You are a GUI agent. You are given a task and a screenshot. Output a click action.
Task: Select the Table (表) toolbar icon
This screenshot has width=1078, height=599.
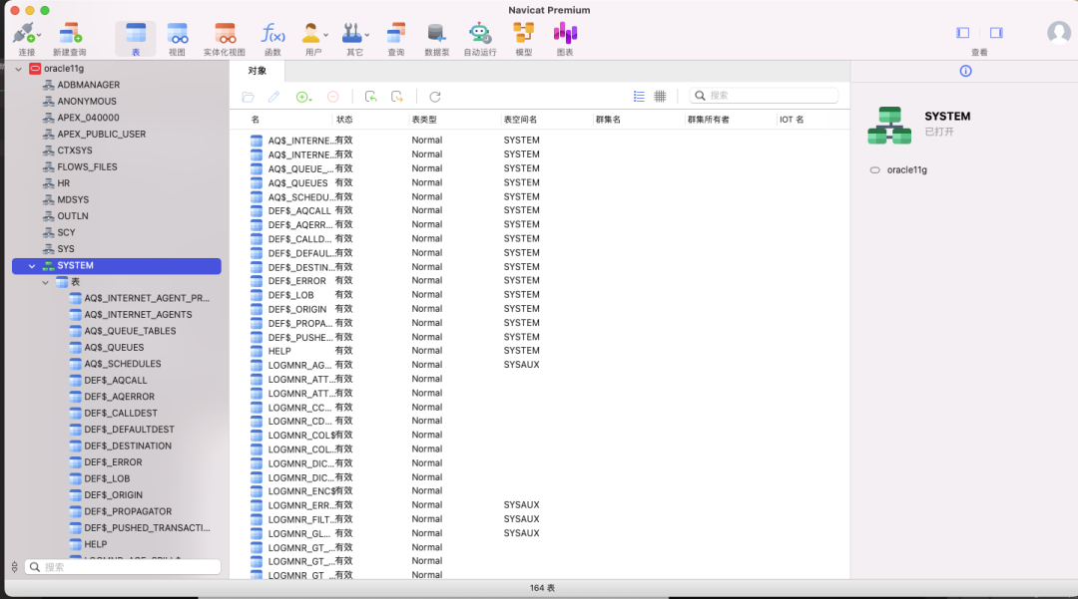tap(136, 33)
